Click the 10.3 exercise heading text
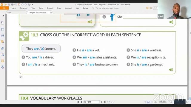Screen dimensions: 191x107 [x=86, y=35]
